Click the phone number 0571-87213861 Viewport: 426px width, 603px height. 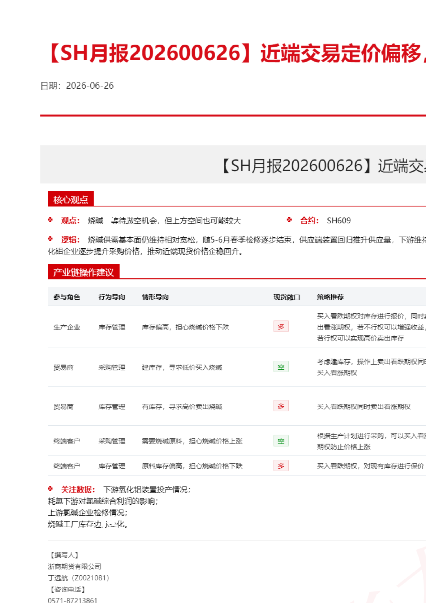[x=72, y=600]
